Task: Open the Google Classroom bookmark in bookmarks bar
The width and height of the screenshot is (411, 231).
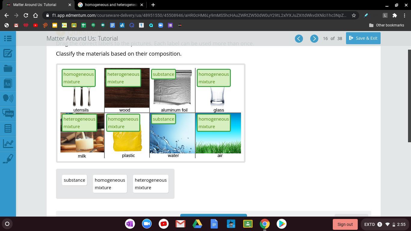Action: [x=74, y=25]
